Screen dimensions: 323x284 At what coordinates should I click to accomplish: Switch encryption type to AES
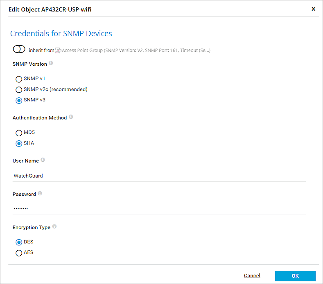tap(19, 253)
